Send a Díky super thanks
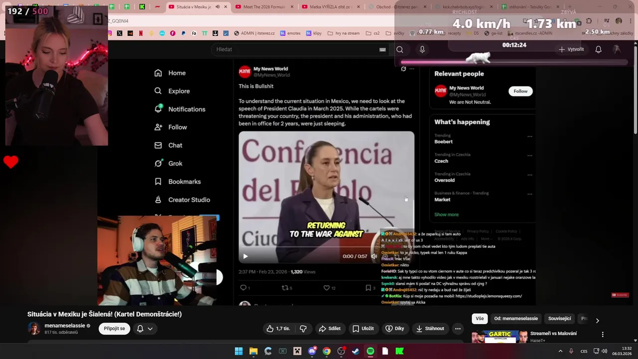This screenshot has height=359, width=638. click(x=395, y=329)
